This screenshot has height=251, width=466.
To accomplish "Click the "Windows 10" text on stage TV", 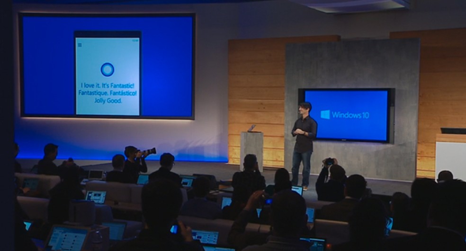I will [x=350, y=115].
